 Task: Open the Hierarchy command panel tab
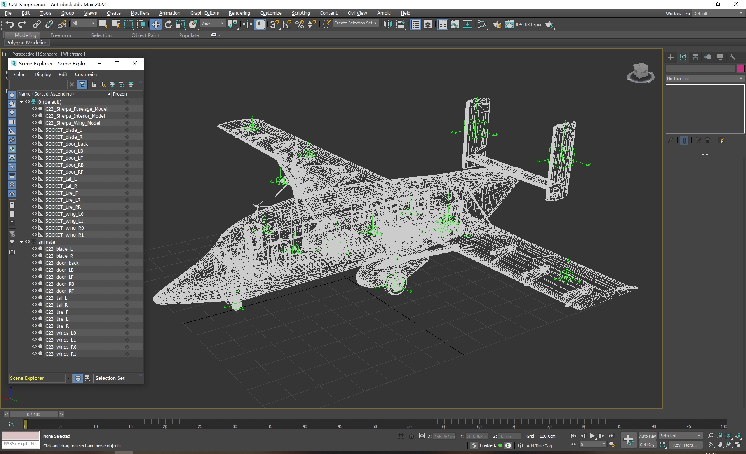[695, 57]
